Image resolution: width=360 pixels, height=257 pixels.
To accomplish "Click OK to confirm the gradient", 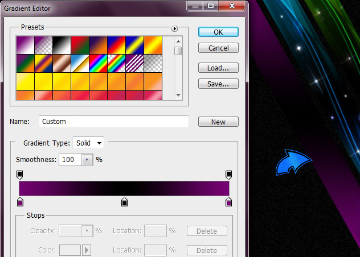I will click(218, 32).
